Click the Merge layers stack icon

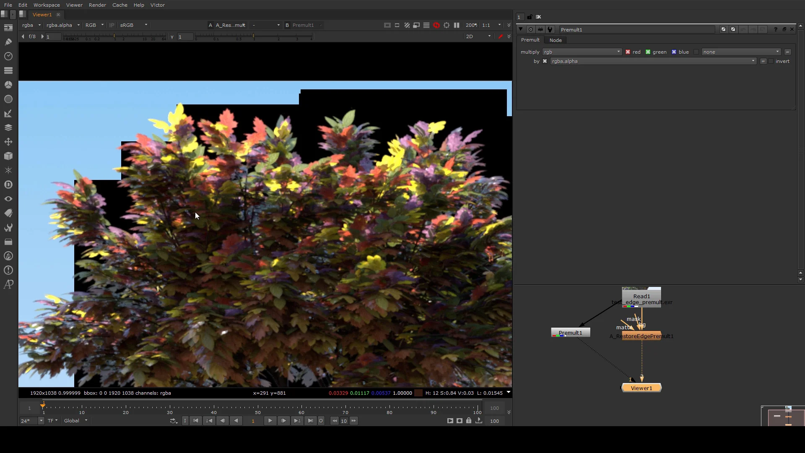click(8, 128)
